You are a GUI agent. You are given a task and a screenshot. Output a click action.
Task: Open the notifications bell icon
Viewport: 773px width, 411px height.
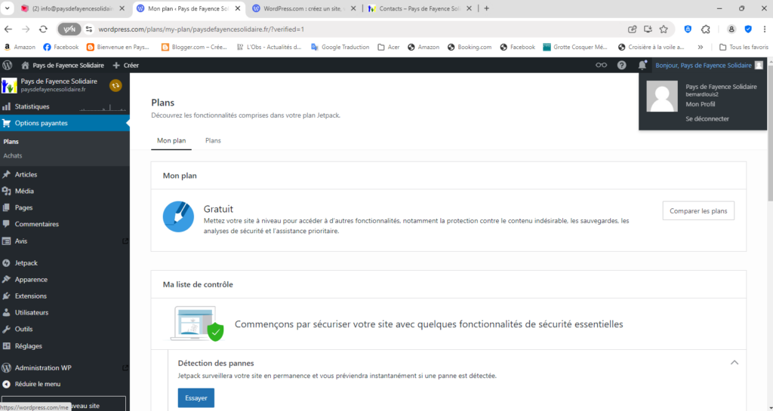click(642, 66)
